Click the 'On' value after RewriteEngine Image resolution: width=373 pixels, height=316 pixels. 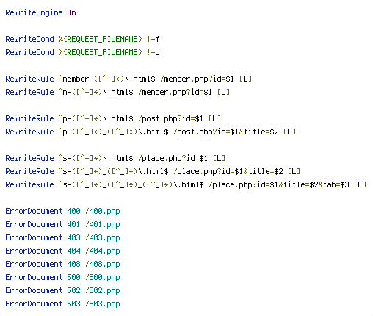[71, 12]
